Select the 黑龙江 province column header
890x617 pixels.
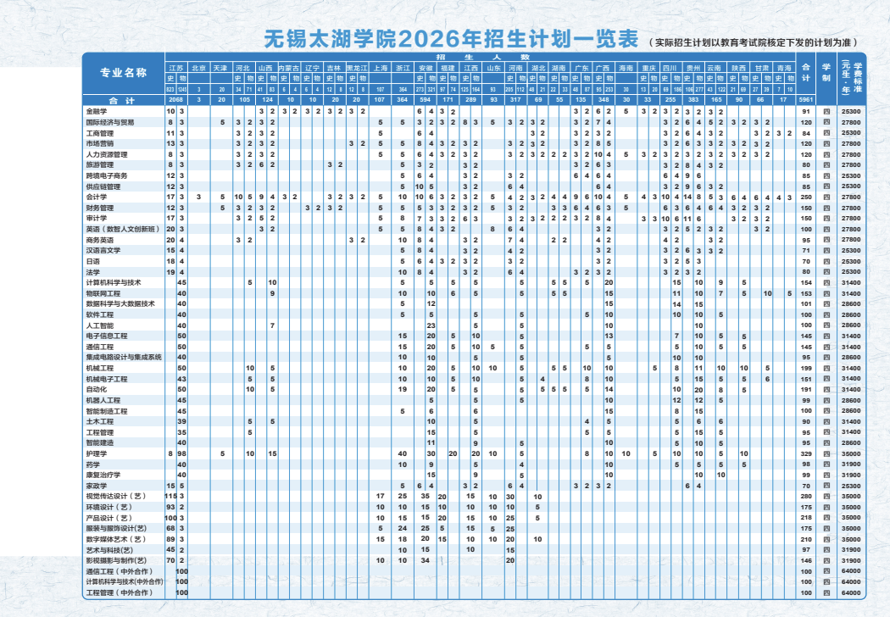click(357, 68)
